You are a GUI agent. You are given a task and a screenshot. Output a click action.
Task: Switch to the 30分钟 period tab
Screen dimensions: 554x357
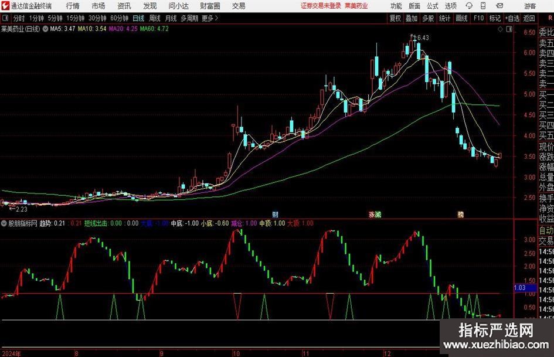pos(97,18)
